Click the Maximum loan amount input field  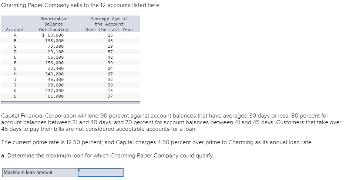click(x=101, y=173)
